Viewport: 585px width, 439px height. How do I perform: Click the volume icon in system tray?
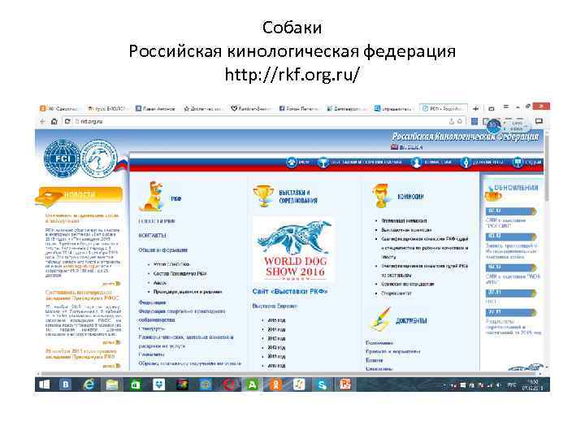click(498, 385)
